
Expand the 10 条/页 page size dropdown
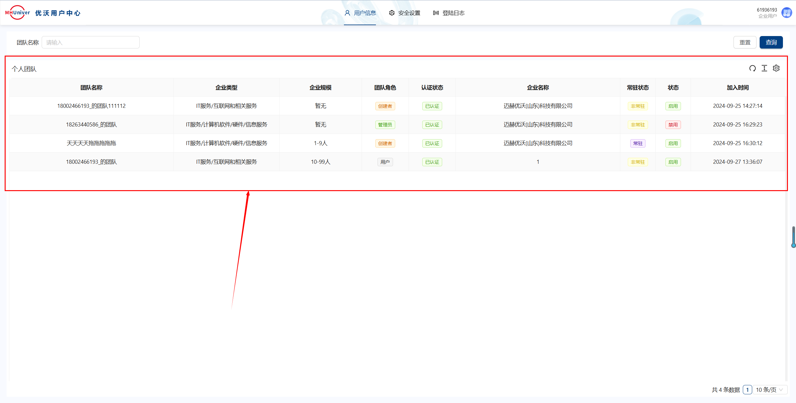tap(770, 390)
